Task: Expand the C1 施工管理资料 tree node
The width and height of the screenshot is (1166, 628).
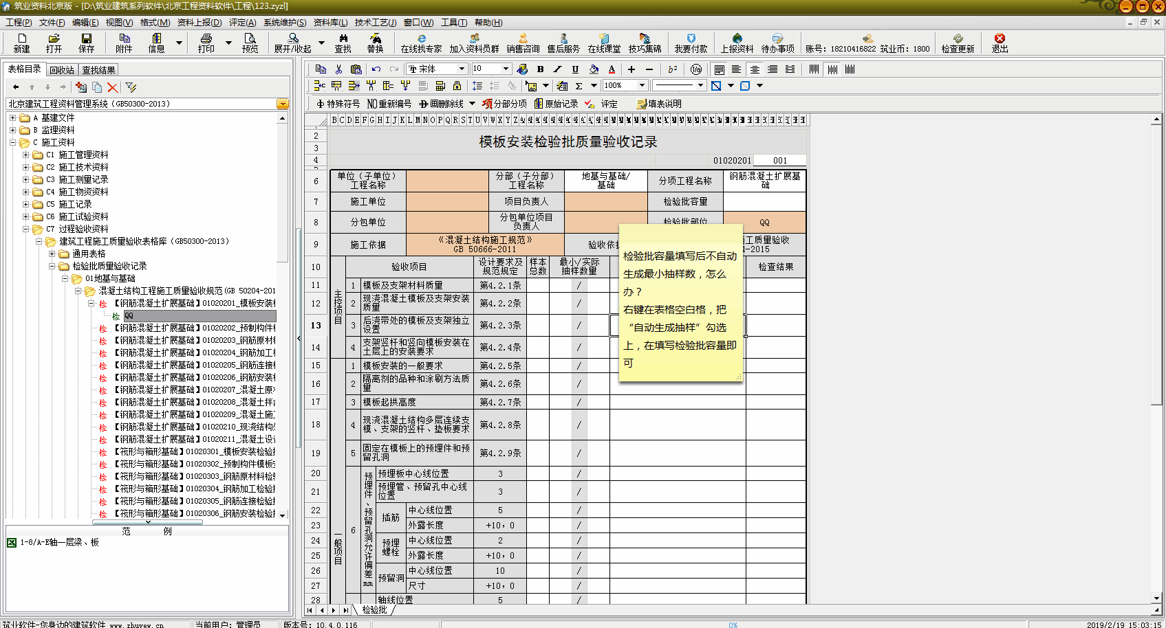Action: (25, 155)
